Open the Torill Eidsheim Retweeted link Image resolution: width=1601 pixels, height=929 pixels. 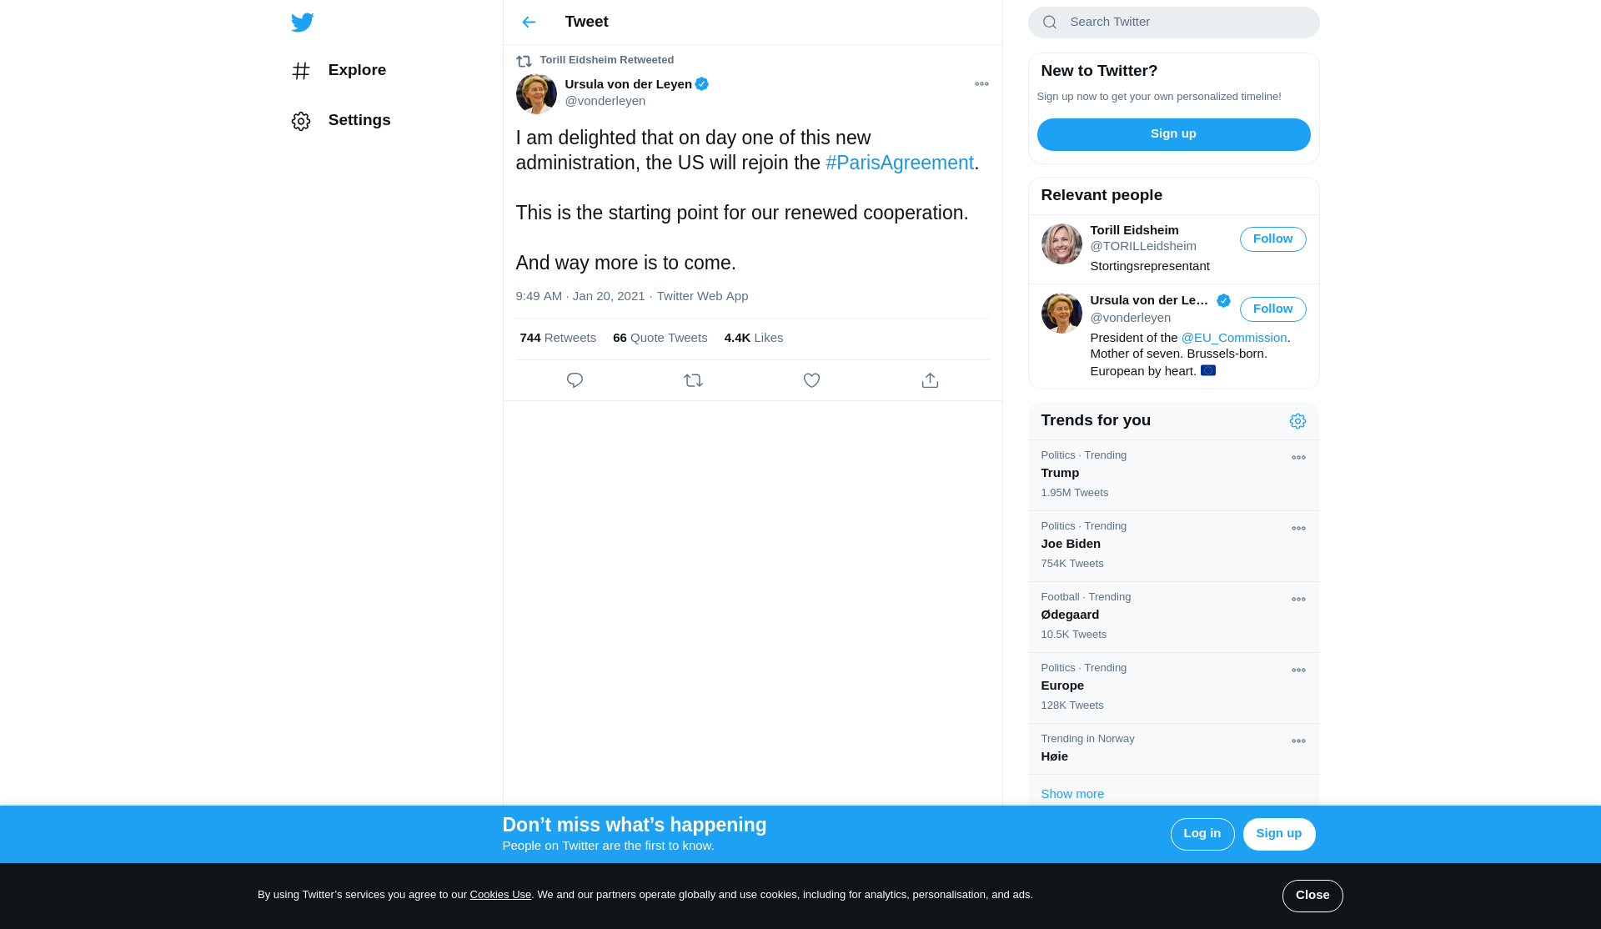click(x=606, y=60)
